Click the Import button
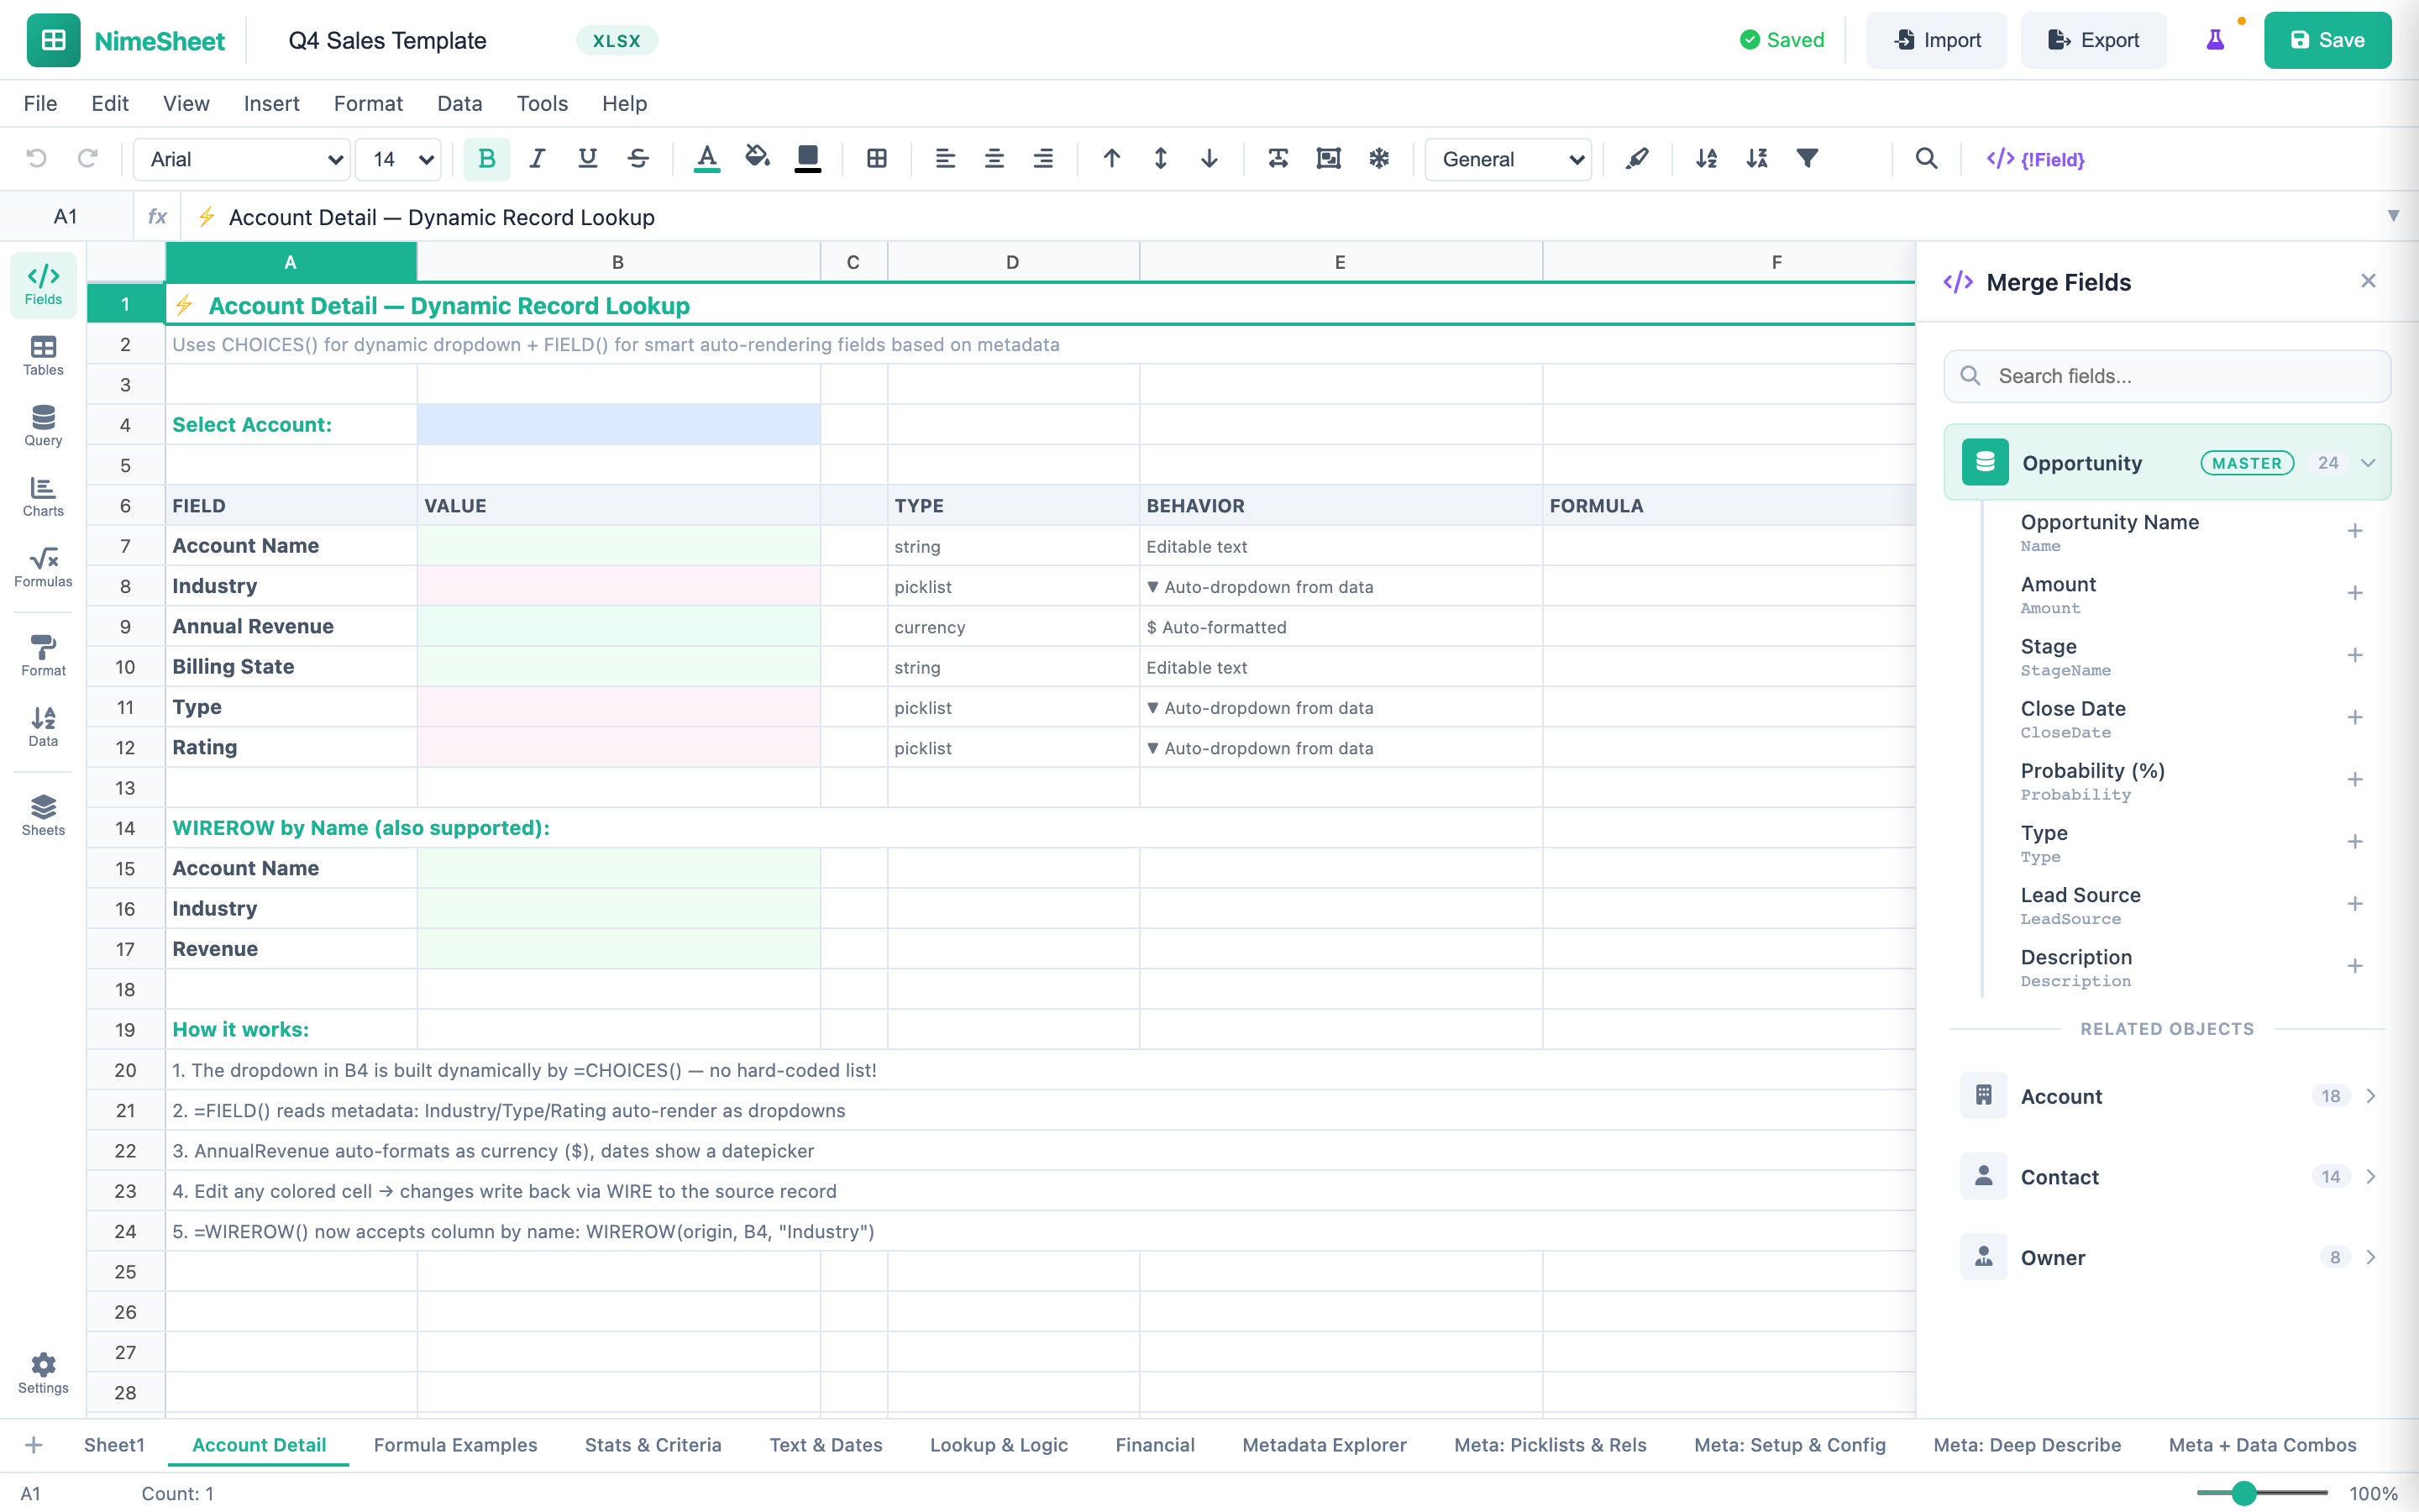2419x1512 pixels. coord(1936,40)
